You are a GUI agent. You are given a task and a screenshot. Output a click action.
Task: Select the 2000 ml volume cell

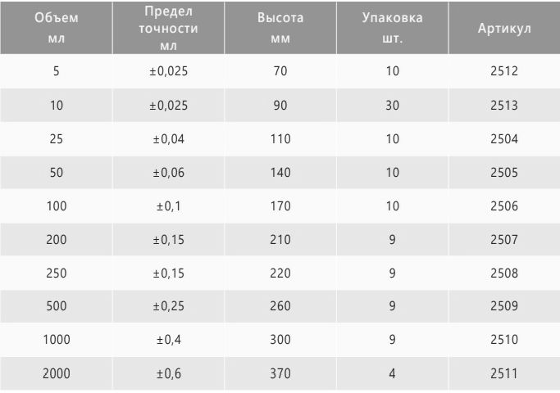point(57,373)
